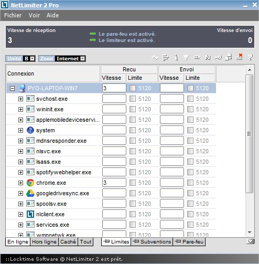Click the funnel filter toolbar icon
The width and height of the screenshot is (259, 264).
pos(187,58)
